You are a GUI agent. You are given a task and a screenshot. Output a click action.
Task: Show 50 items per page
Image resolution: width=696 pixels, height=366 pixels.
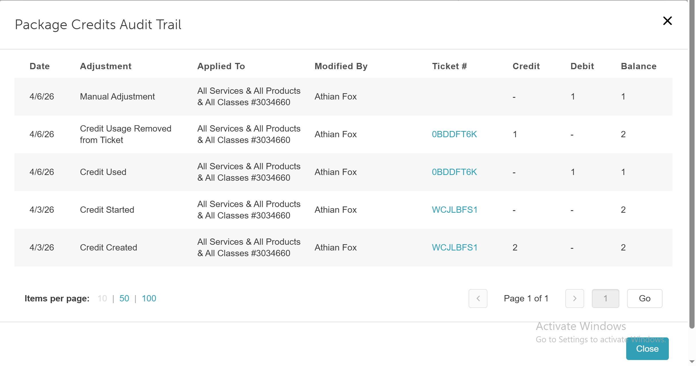coord(124,299)
